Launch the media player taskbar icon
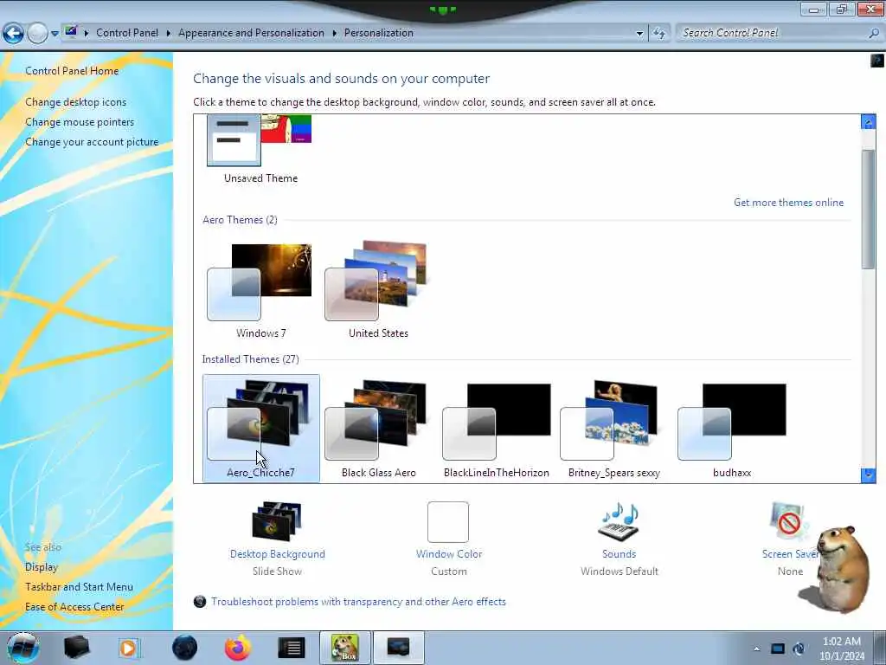This screenshot has height=665, width=886. coord(129,648)
